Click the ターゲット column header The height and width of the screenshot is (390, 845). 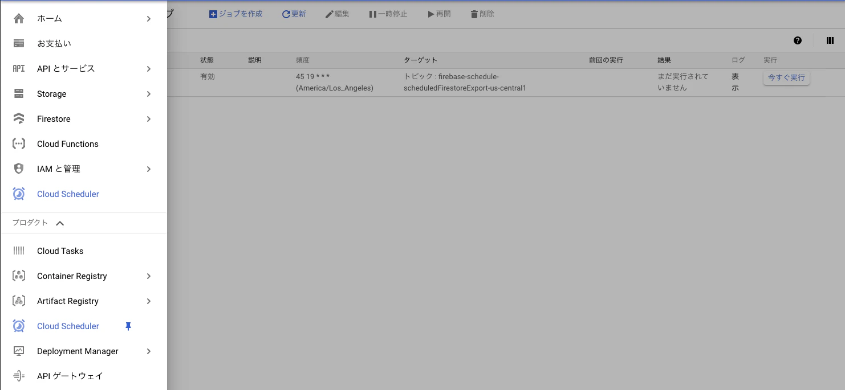(421, 60)
